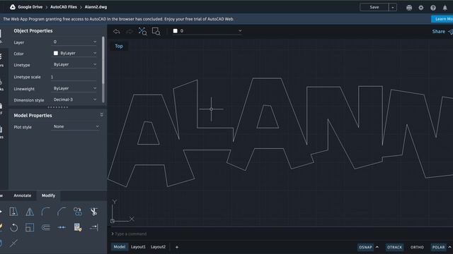Image resolution: width=453 pixels, height=254 pixels.
Task: Click the Zoom Extents icon
Action: tap(142, 31)
